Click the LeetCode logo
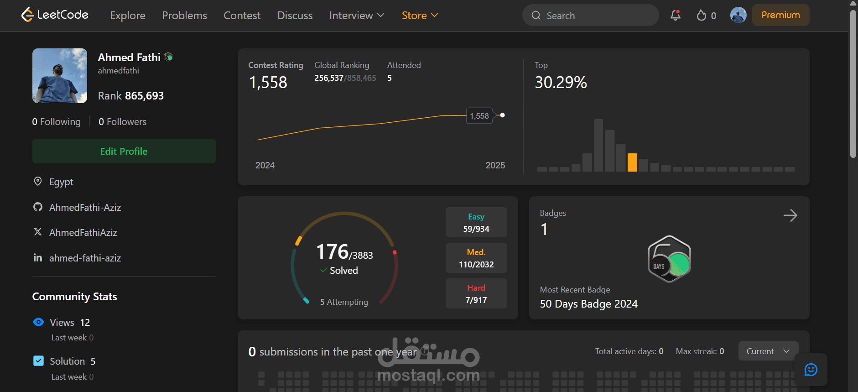The image size is (858, 392). [x=55, y=15]
